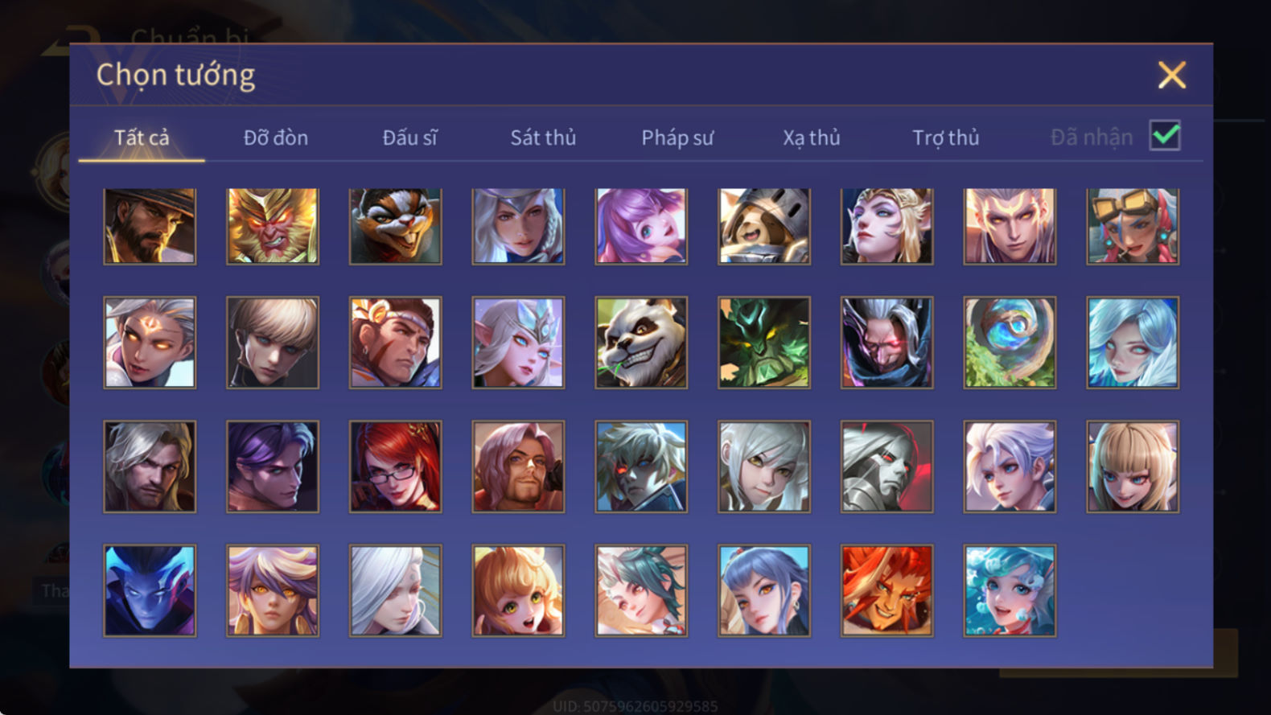
Task: Pick the raccoon hero with grin
Action: click(x=396, y=226)
